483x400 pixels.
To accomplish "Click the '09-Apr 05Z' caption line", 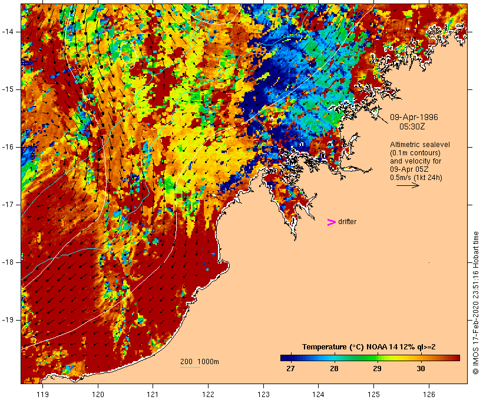I will point(409,169).
